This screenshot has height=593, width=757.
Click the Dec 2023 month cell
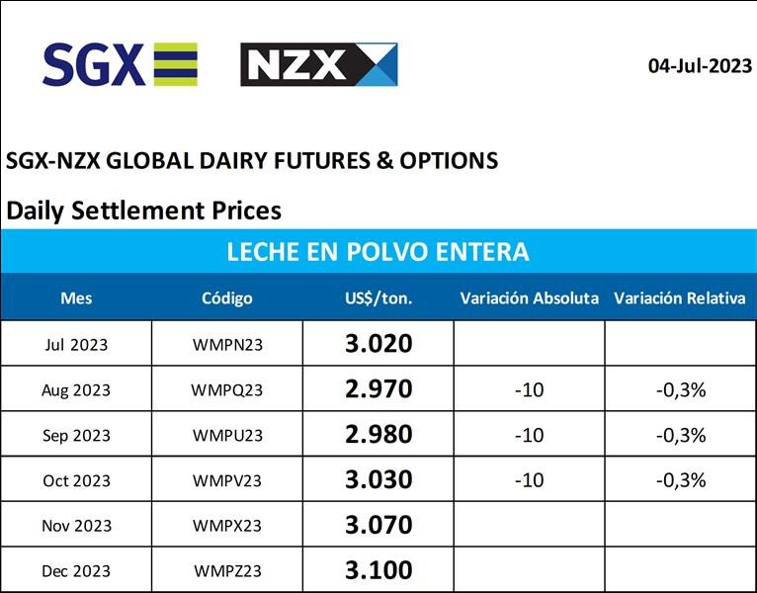click(76, 571)
